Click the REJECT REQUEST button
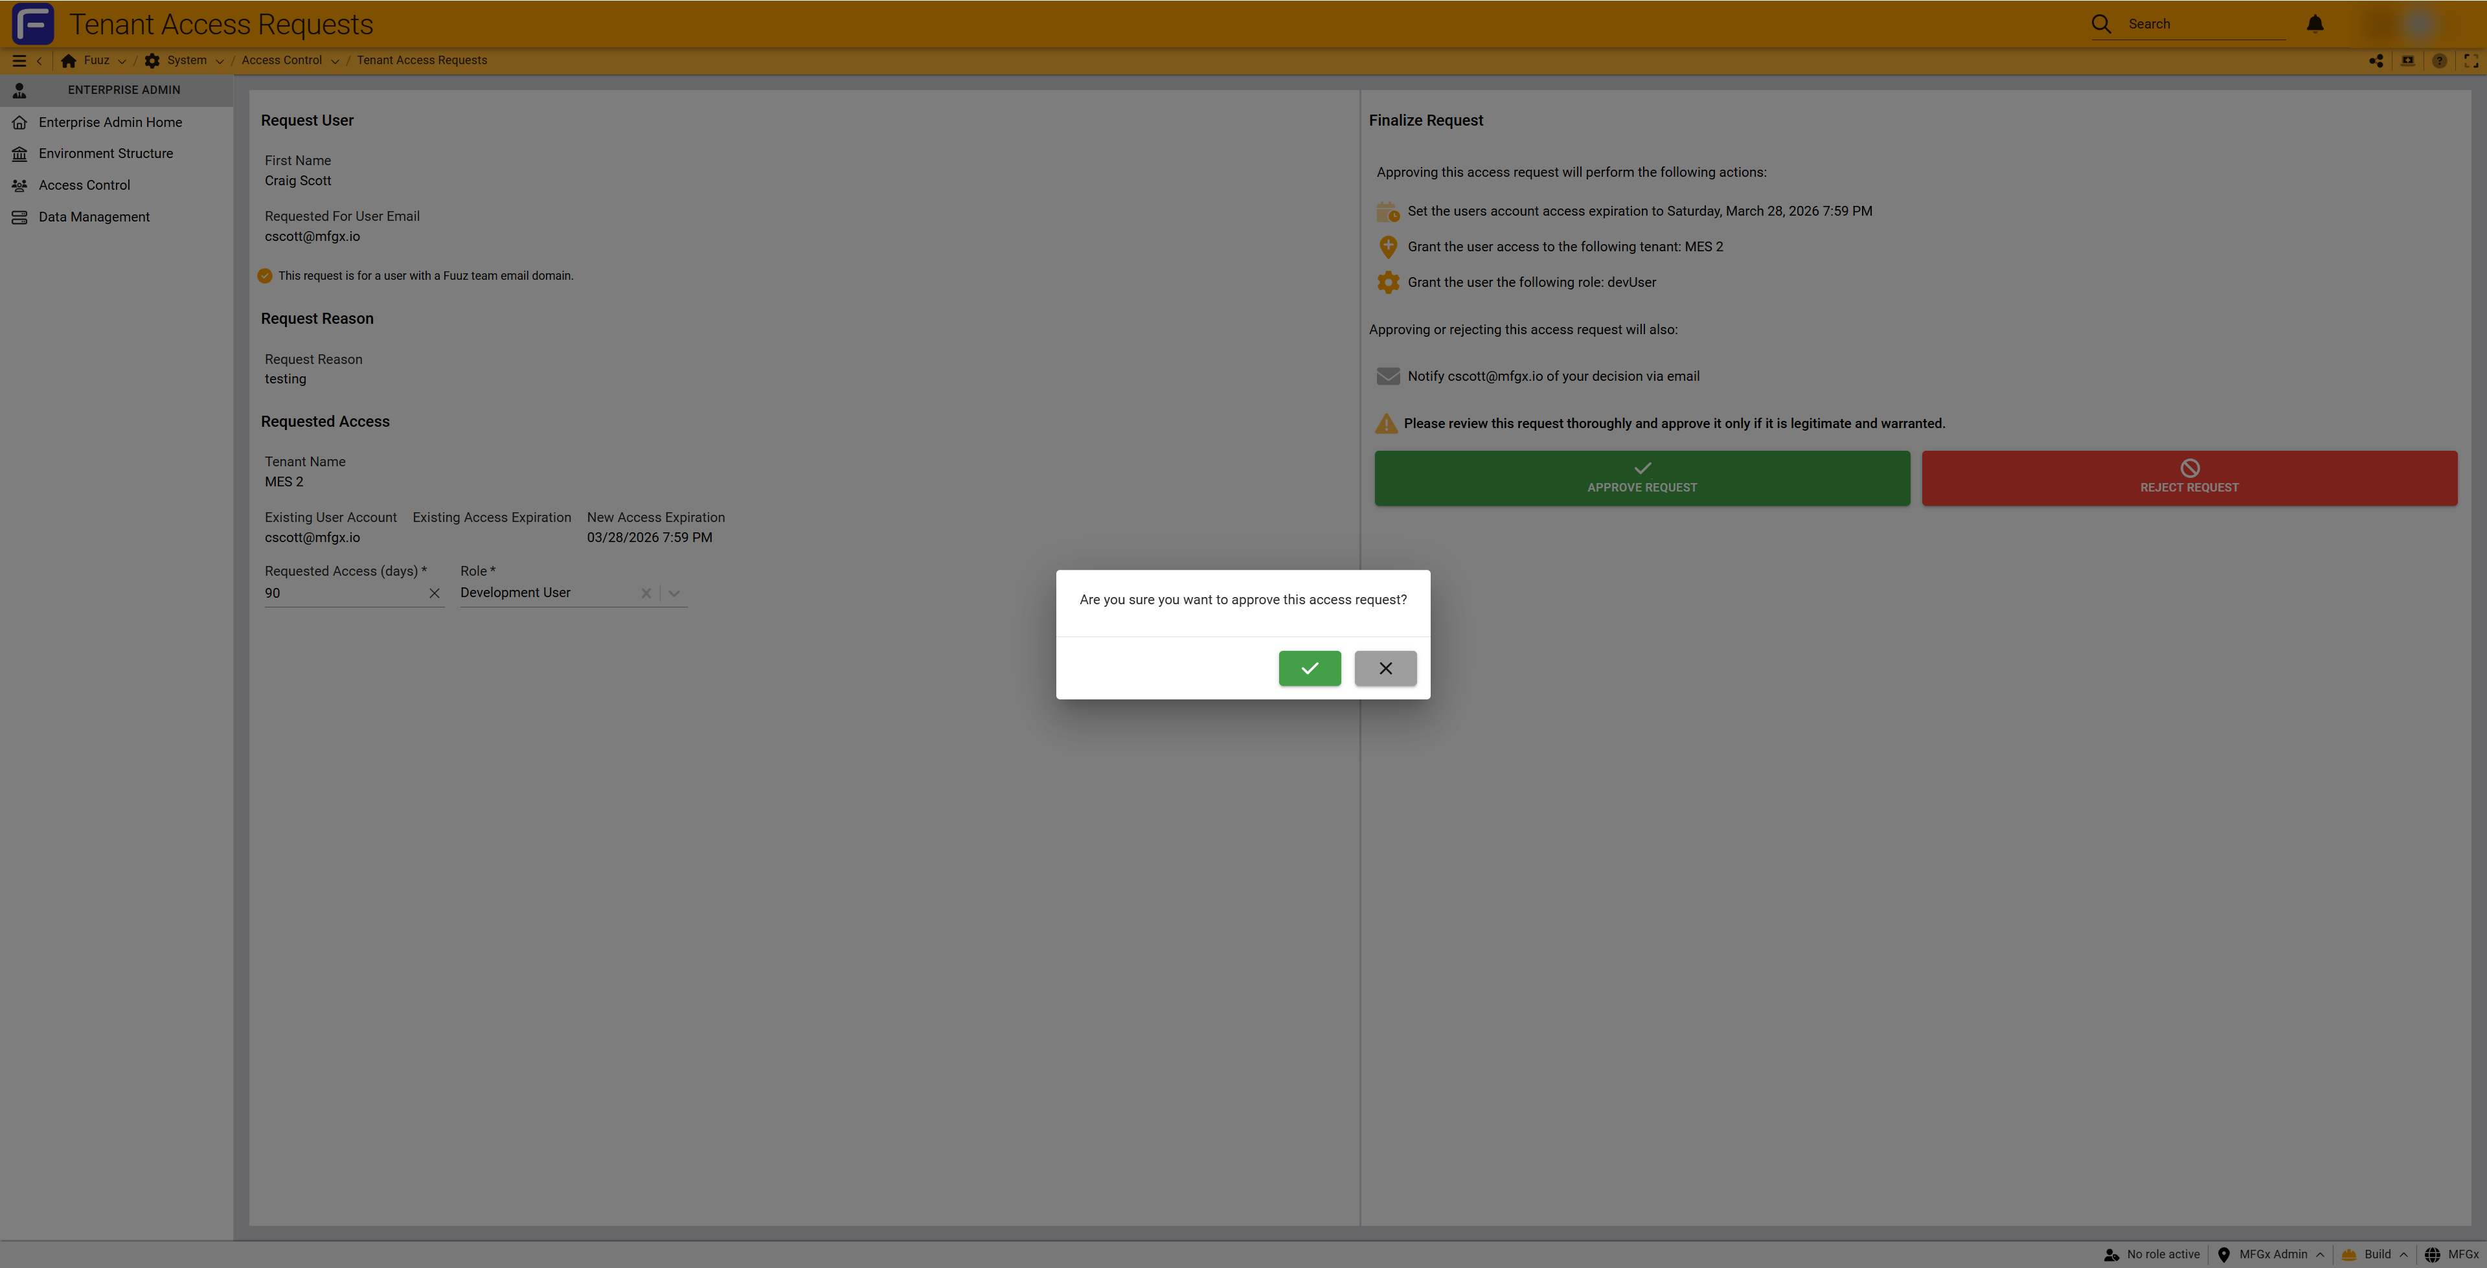The height and width of the screenshot is (1268, 2487). coord(2188,478)
